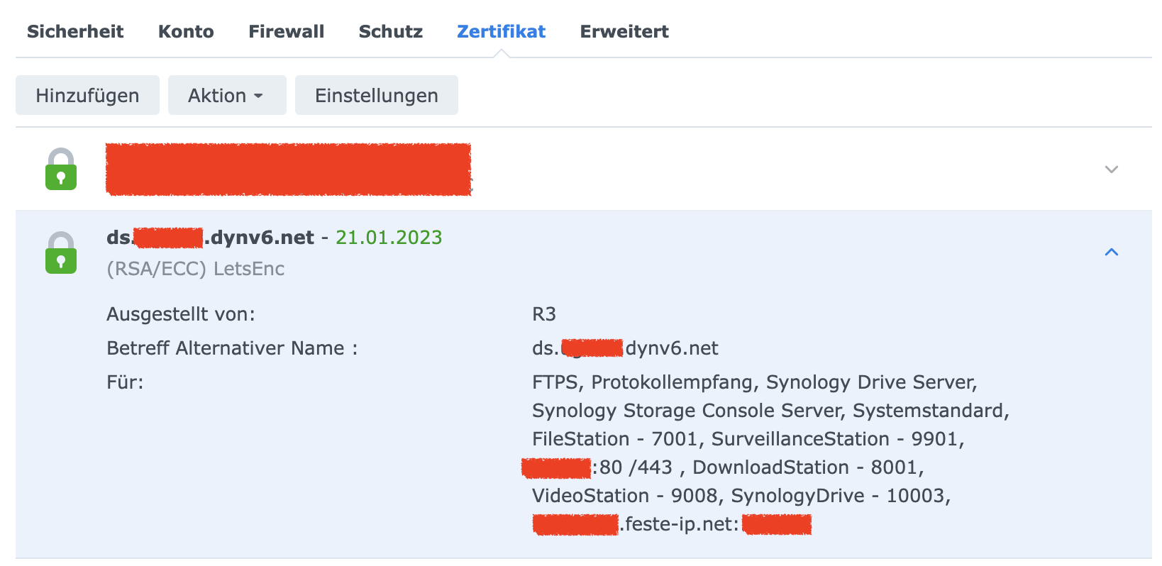Click the subject alternative name ending dynv6.net
The image size is (1162, 566).
click(x=625, y=348)
